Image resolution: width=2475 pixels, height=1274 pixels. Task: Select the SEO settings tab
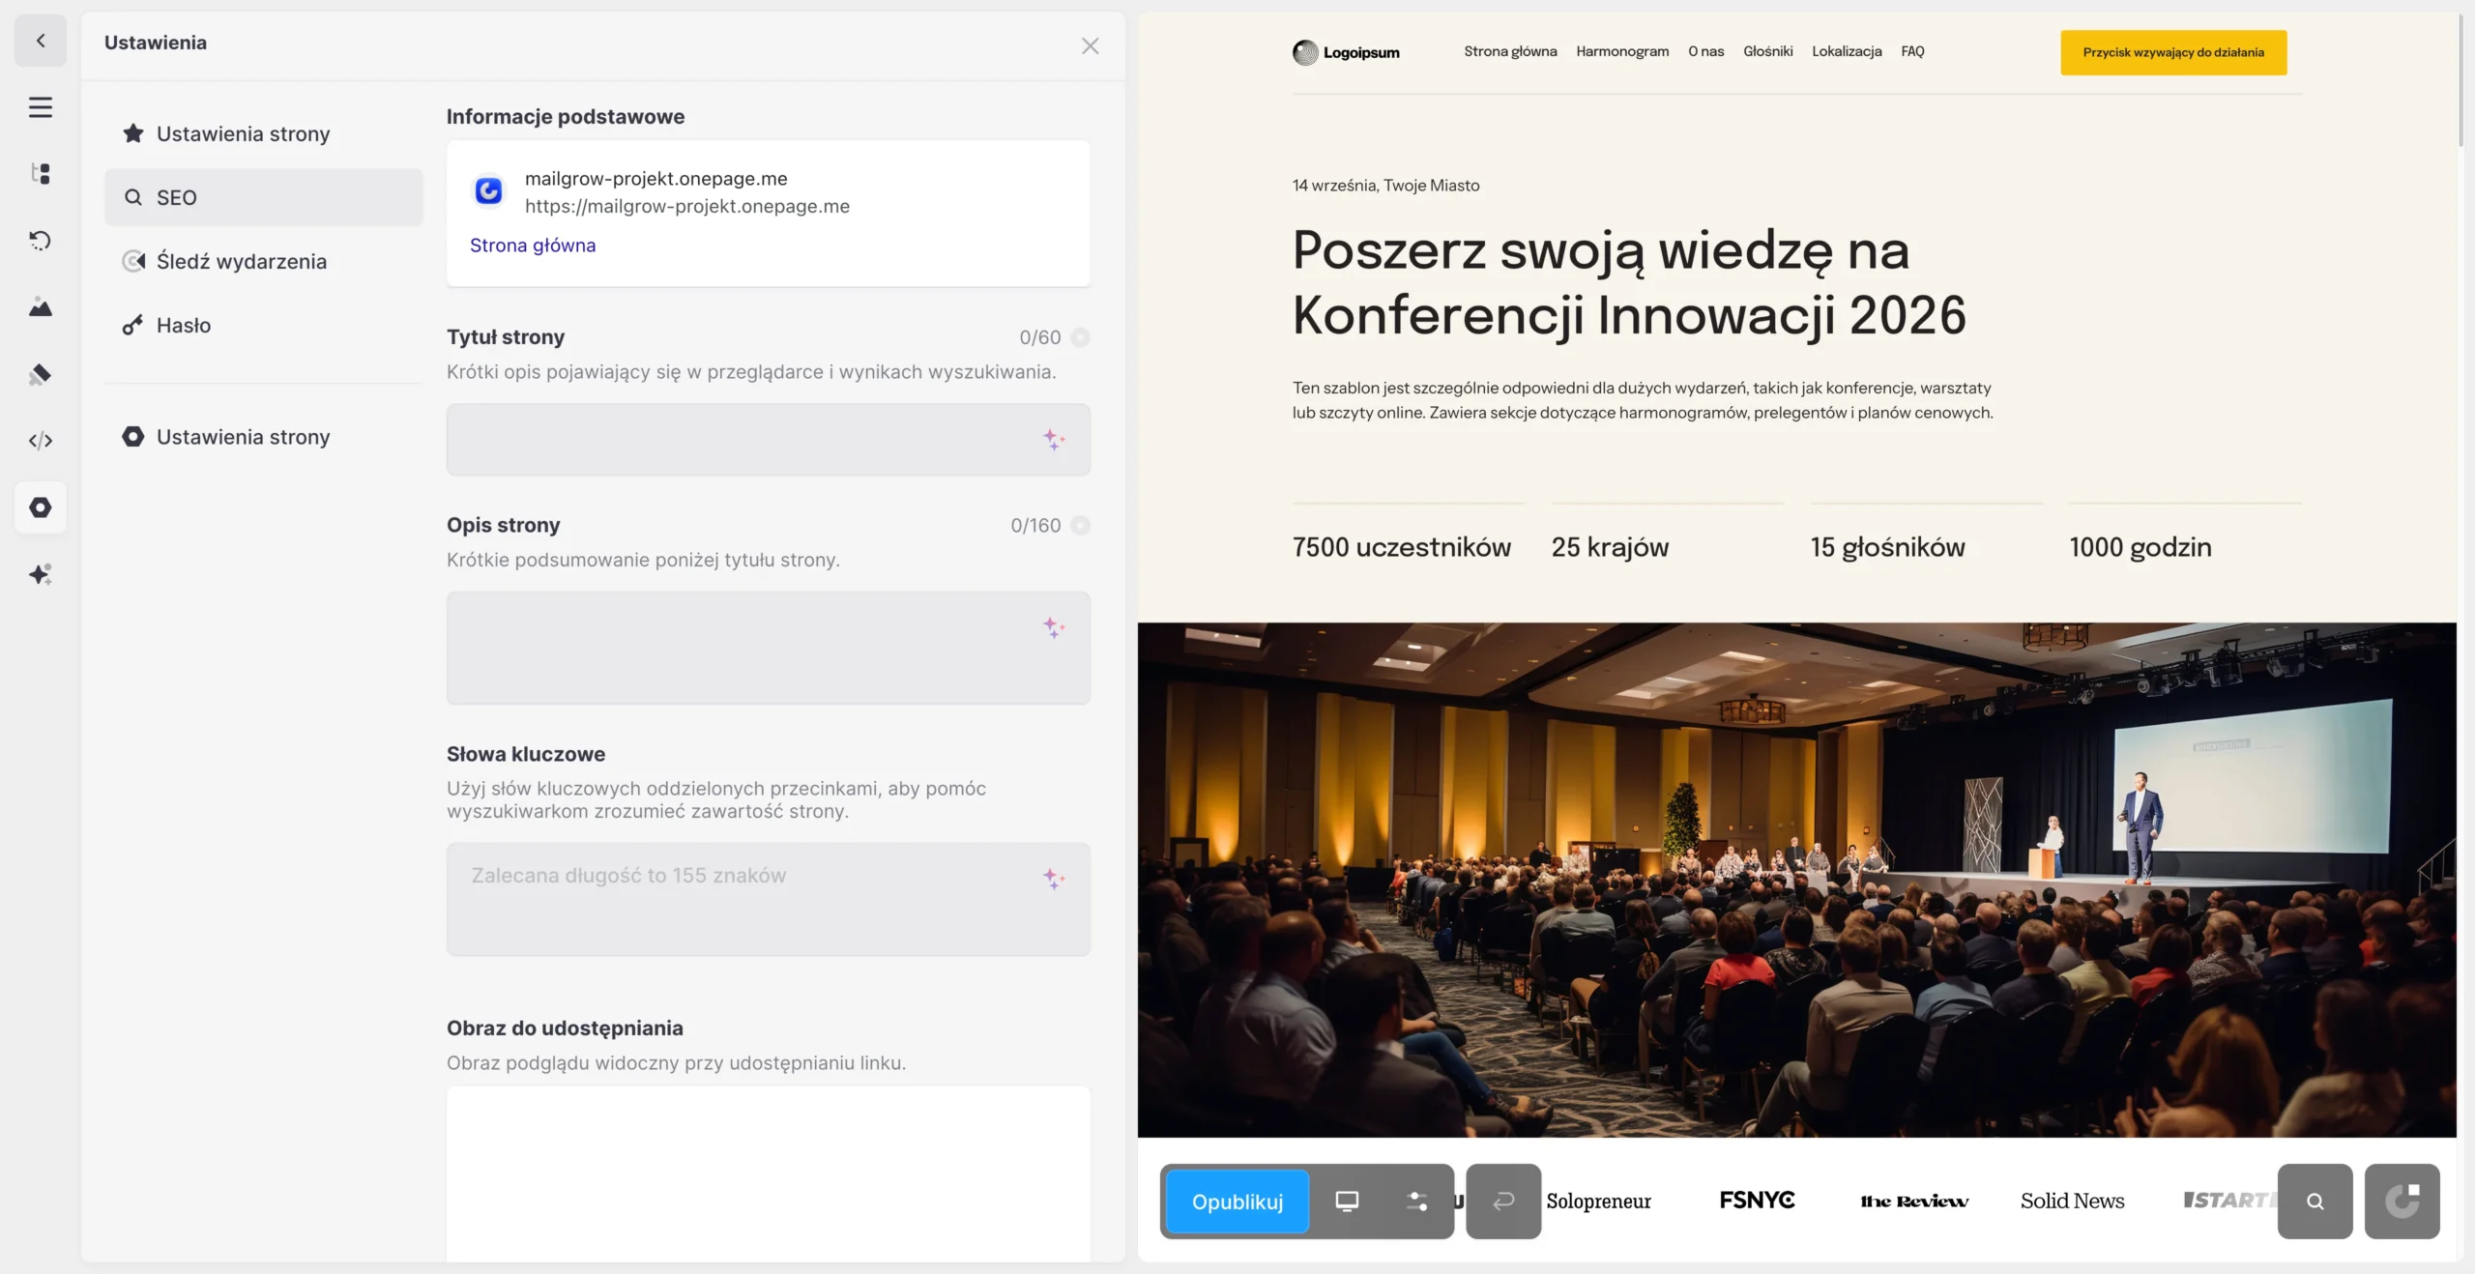(264, 197)
